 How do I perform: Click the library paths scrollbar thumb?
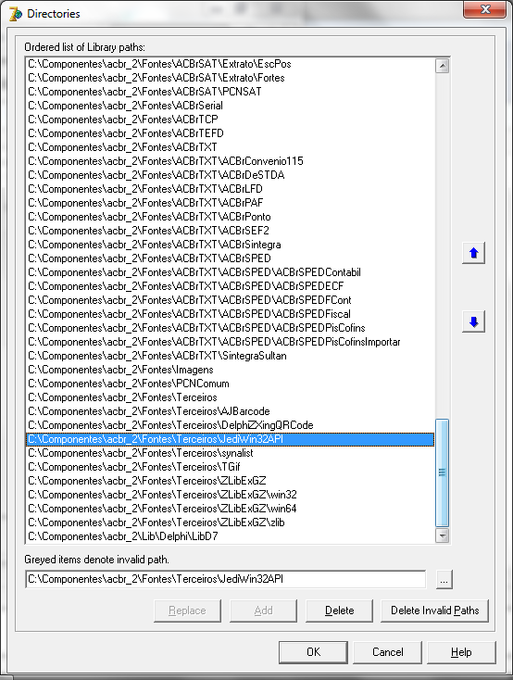pyautogui.click(x=442, y=472)
